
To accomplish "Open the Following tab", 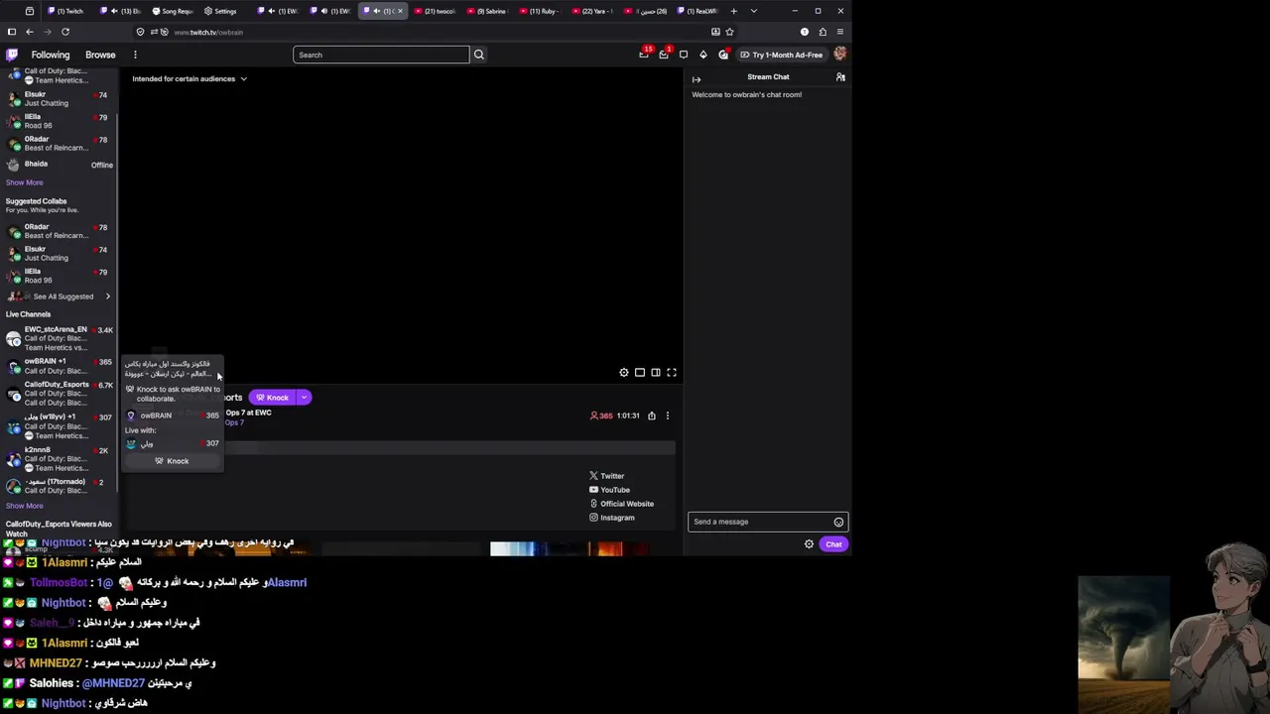I will [x=51, y=55].
